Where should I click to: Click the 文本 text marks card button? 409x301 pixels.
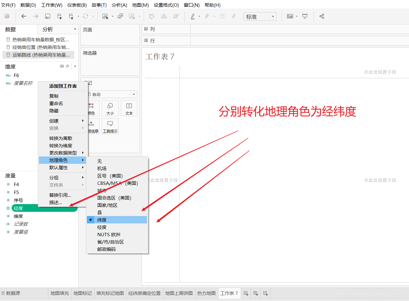pyautogui.click(x=129, y=108)
